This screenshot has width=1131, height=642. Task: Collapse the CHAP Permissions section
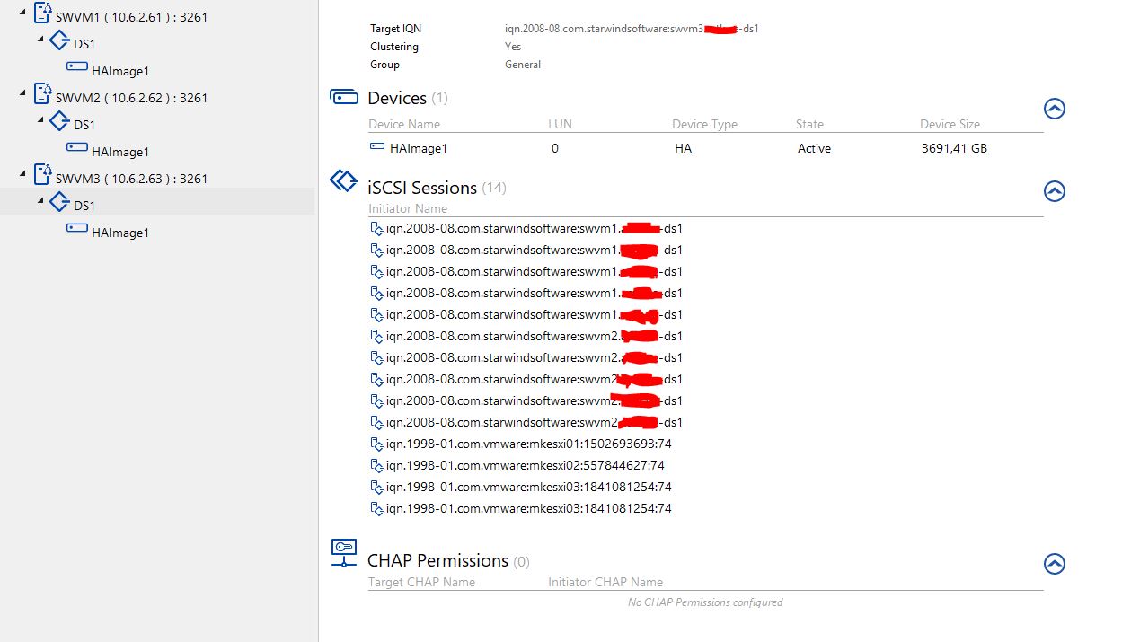[1055, 564]
